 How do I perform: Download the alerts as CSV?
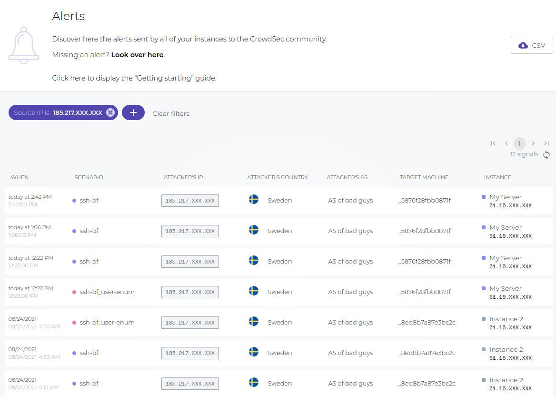pyautogui.click(x=531, y=45)
